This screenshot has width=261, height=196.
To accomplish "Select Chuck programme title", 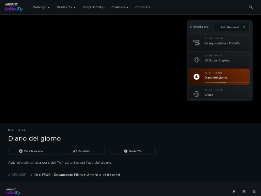I will 209,95.
